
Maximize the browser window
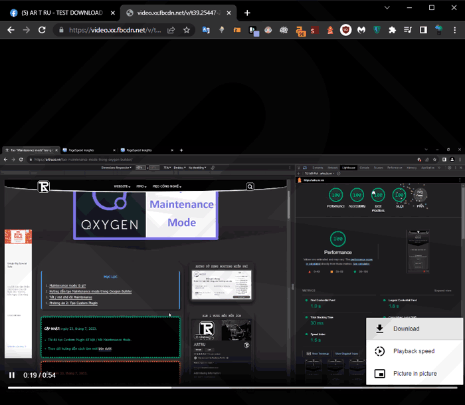432,8
